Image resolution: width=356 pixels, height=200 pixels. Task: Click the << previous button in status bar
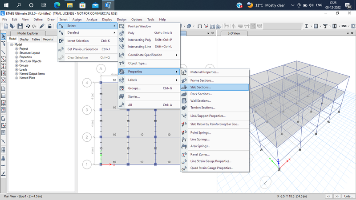tap(328, 196)
